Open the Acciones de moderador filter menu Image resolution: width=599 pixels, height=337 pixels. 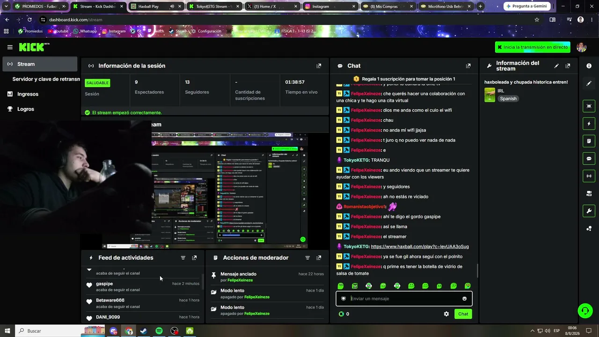click(307, 258)
